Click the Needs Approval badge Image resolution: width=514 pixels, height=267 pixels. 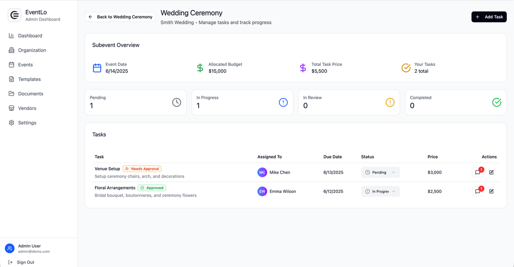[x=142, y=169]
